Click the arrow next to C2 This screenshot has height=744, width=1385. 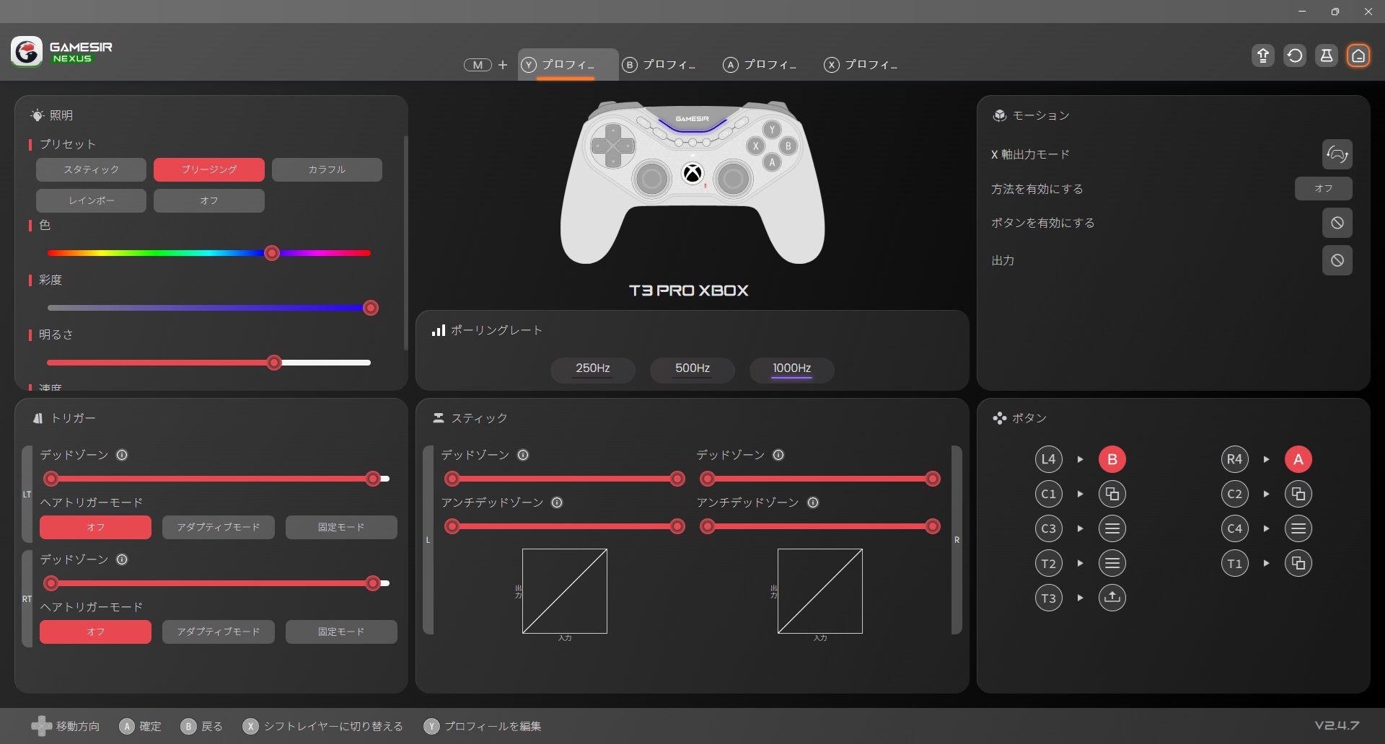pyautogui.click(x=1266, y=494)
